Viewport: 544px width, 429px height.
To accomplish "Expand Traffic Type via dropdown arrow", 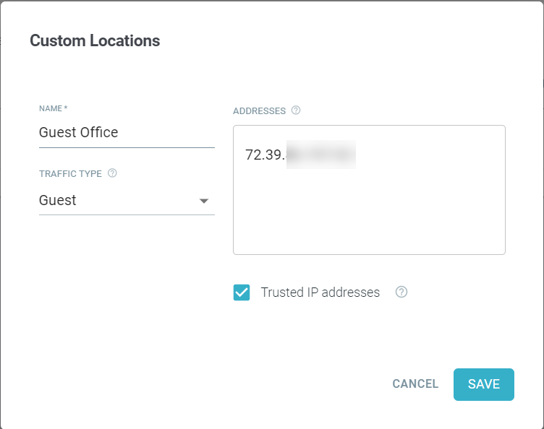I will [204, 201].
